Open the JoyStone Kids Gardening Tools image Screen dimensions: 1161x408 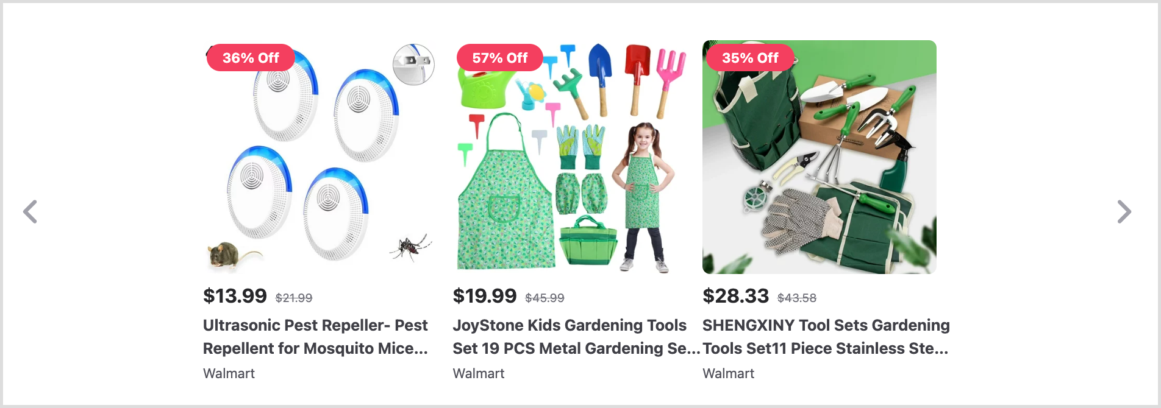[x=570, y=157]
